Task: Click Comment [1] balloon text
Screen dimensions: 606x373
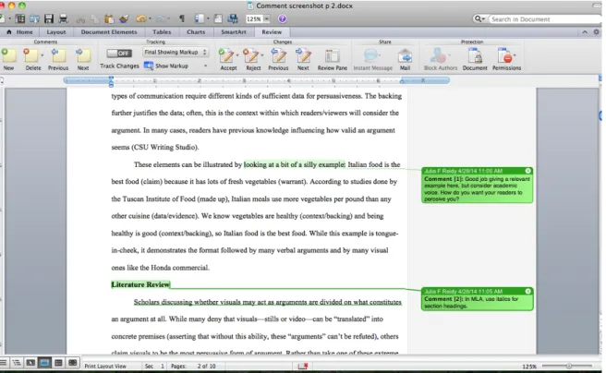Action: (x=477, y=189)
